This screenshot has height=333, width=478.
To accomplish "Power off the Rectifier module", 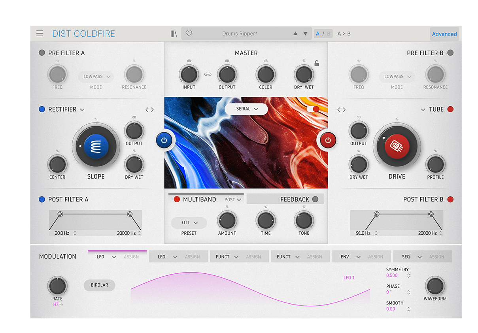I will (165, 140).
